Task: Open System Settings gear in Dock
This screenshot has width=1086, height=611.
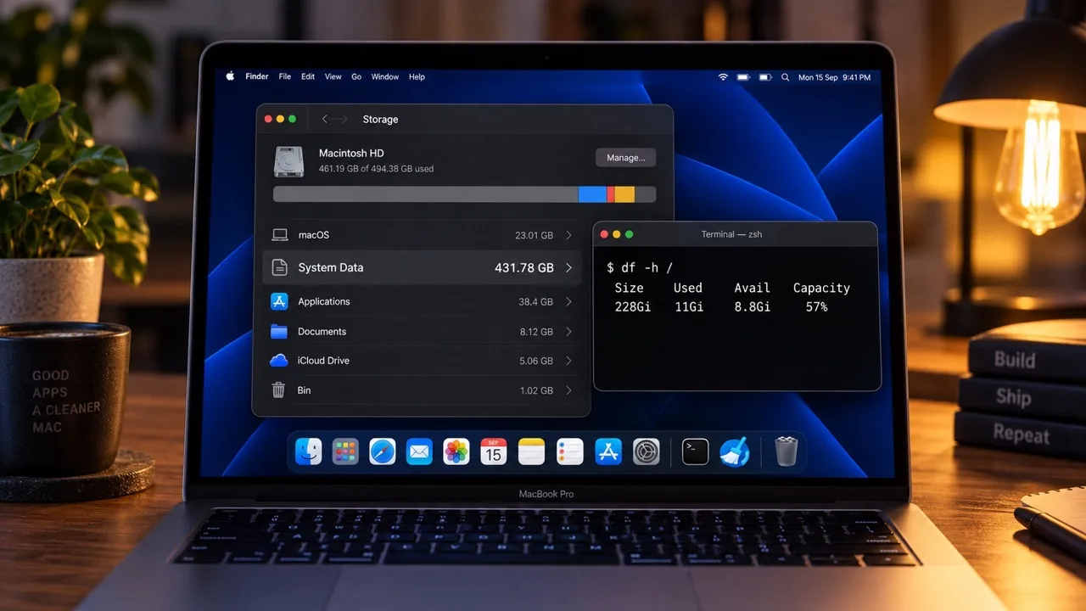Action: coord(647,451)
